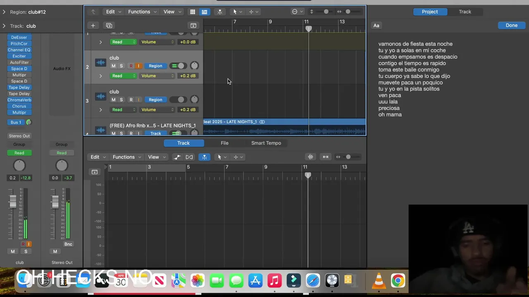529x297 pixels.
Task: Change track 2 automation mode Read
Action: (123, 76)
